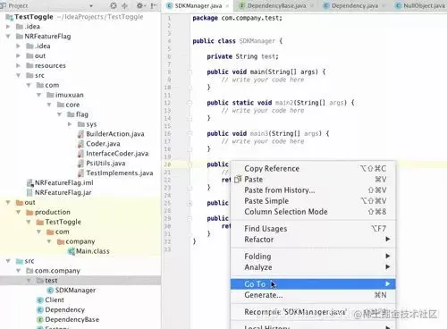Select the core package in tree
The image size is (447, 329).
tap(68, 105)
